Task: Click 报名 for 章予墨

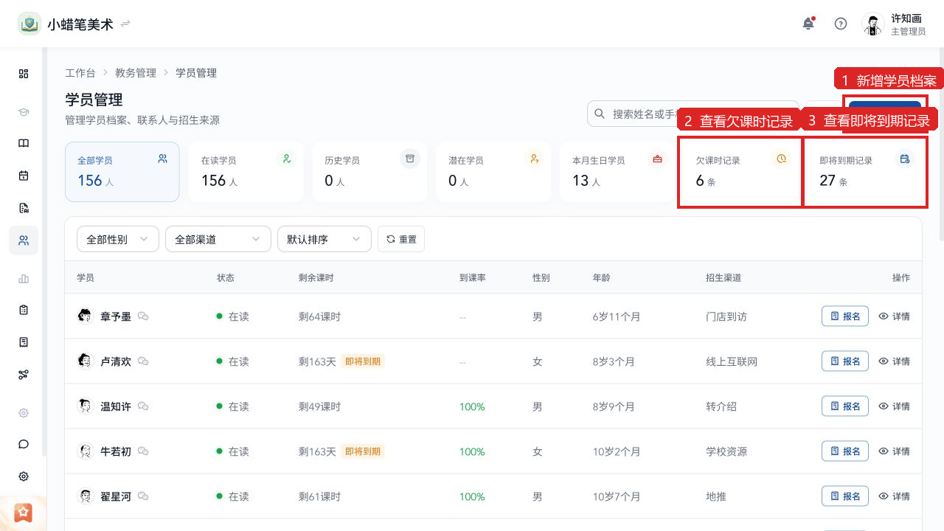Action: (x=845, y=316)
